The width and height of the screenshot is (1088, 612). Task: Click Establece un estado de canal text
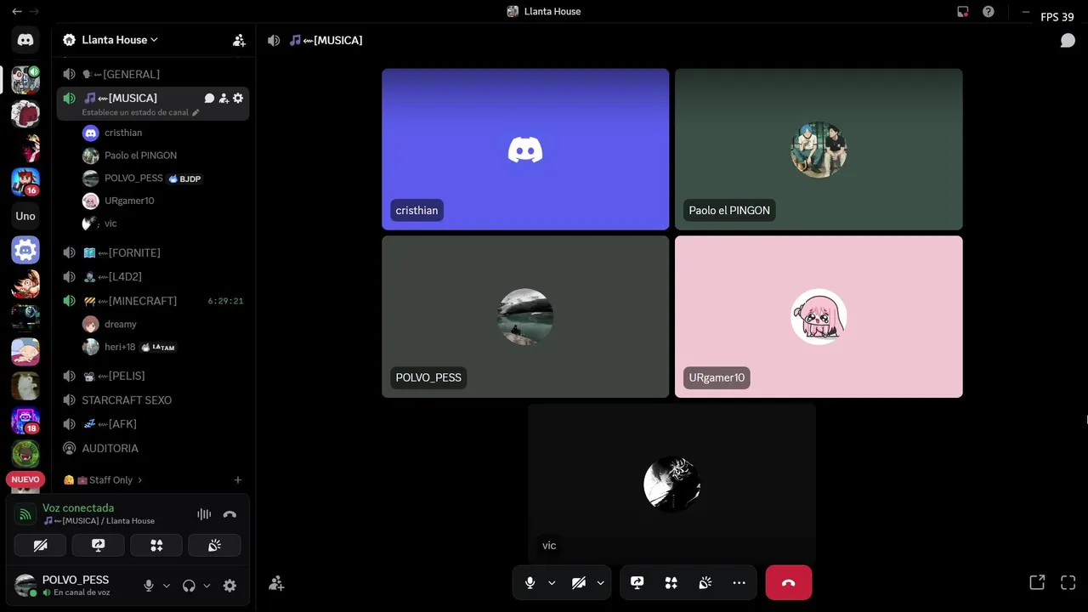tap(135, 112)
